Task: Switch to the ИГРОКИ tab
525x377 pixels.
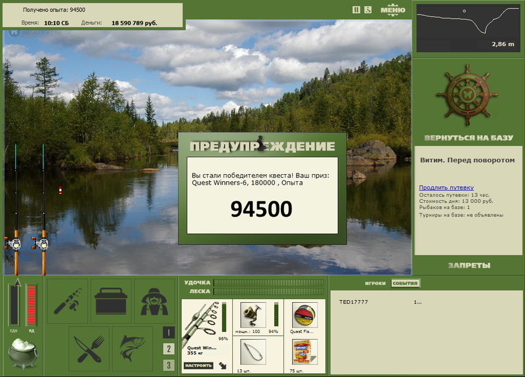Action: (375, 283)
